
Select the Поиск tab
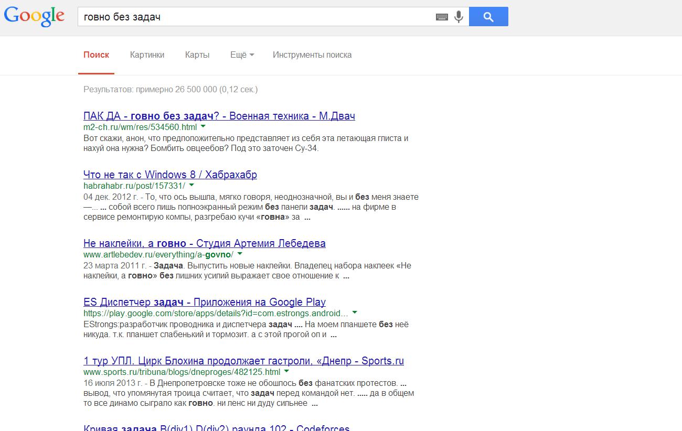pyautogui.click(x=97, y=55)
